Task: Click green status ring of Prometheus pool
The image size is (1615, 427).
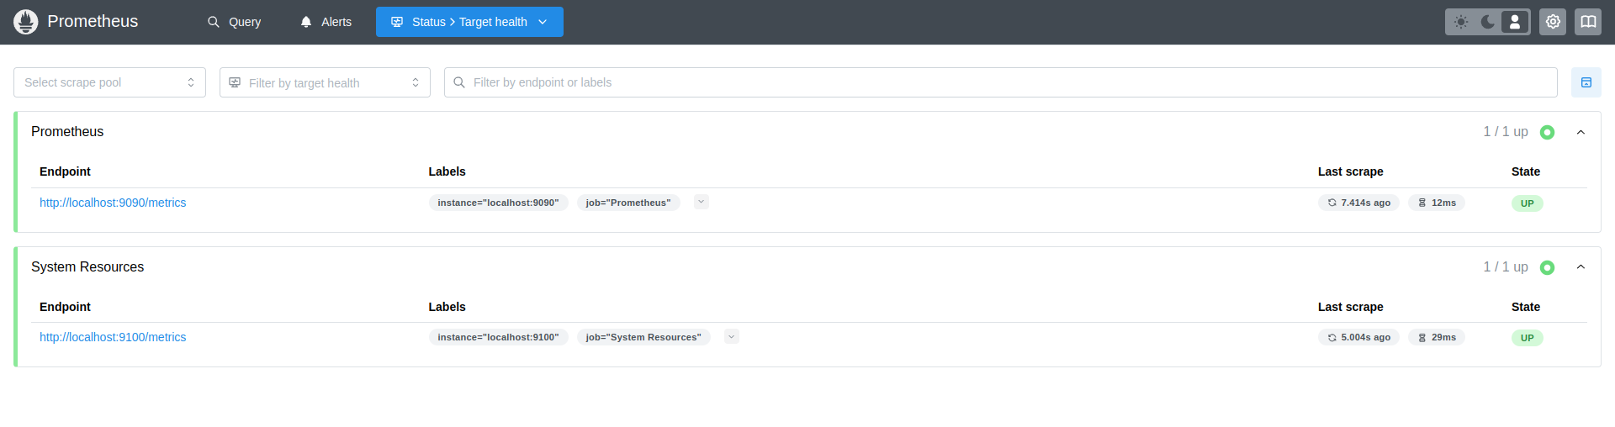Action: [x=1547, y=132]
